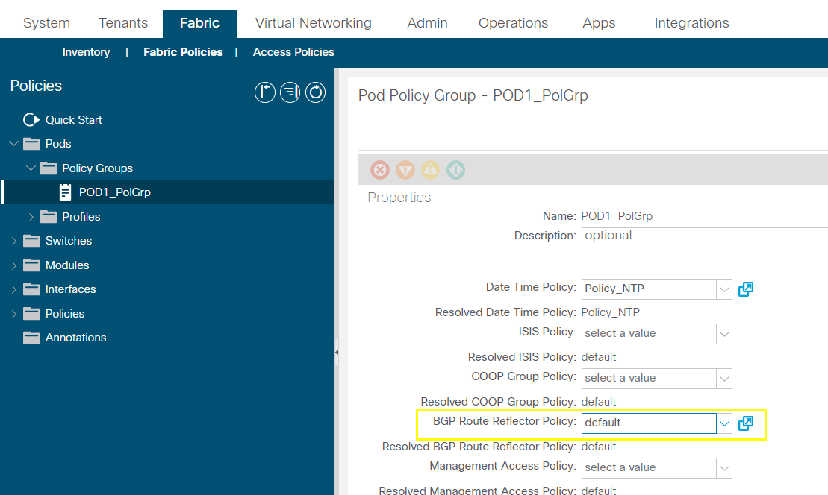Open Date Time Policy in new window icon
This screenshot has height=495, width=828.
point(746,289)
